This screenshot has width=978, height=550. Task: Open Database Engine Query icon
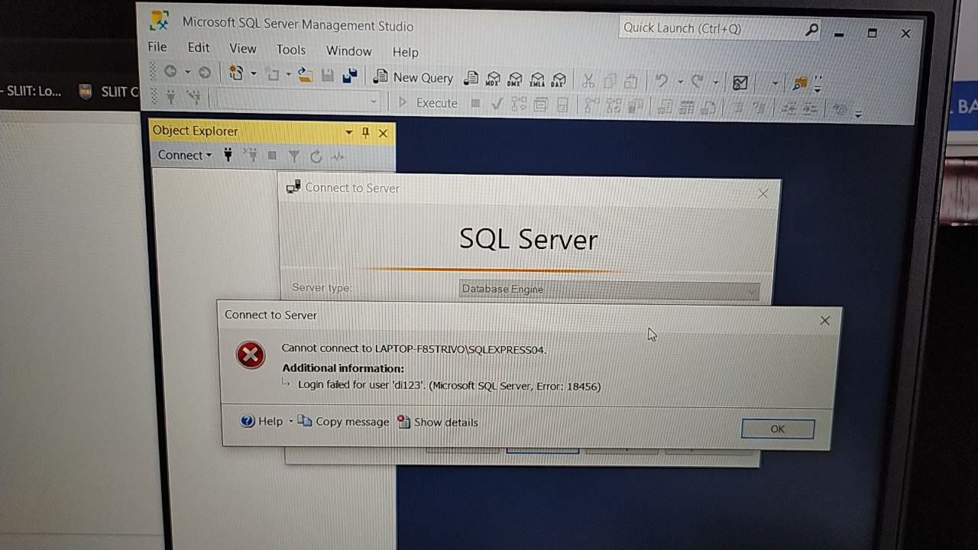point(471,78)
